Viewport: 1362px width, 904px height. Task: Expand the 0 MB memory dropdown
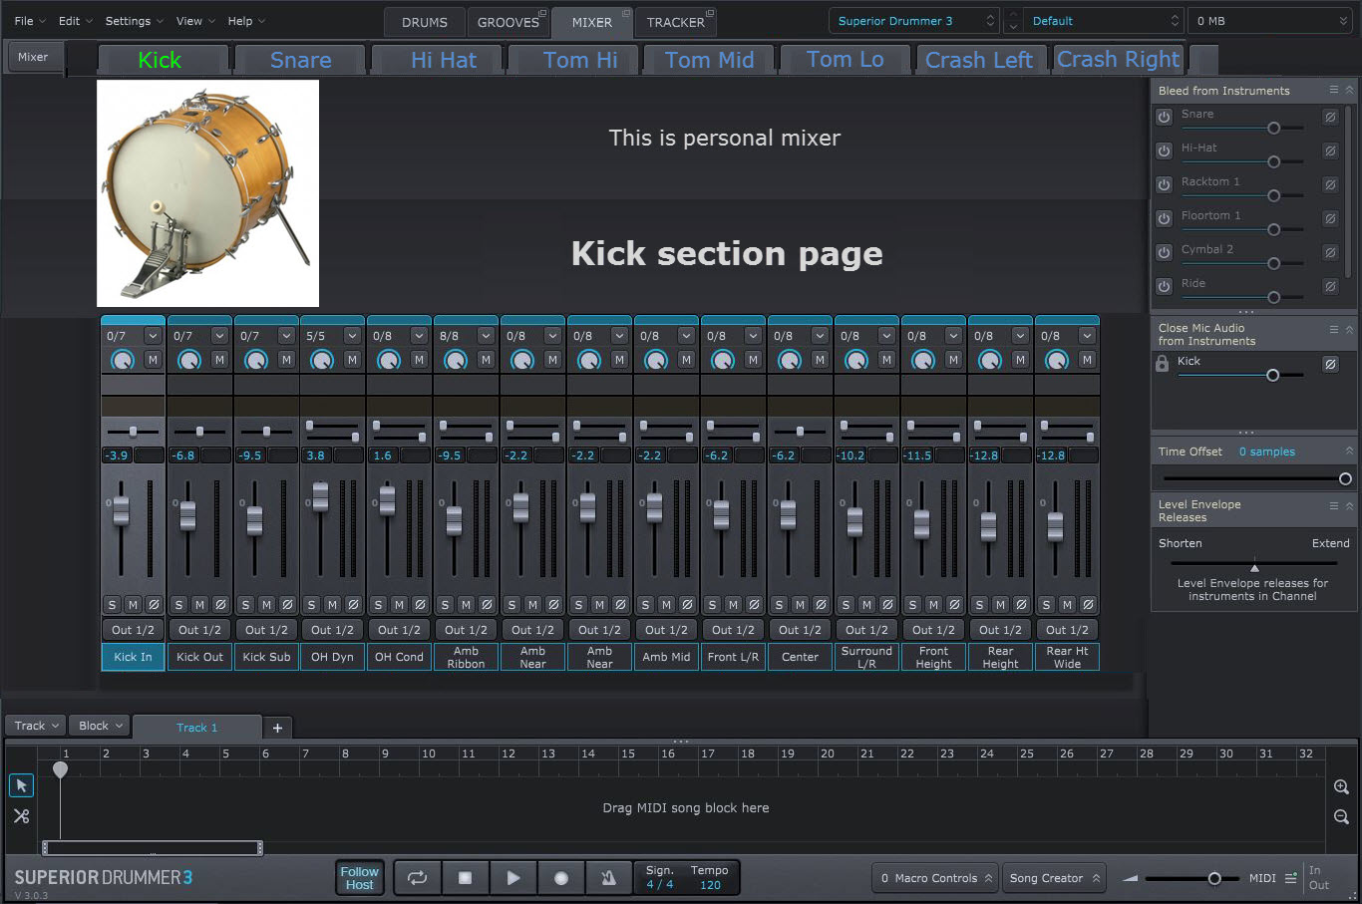[1271, 21]
